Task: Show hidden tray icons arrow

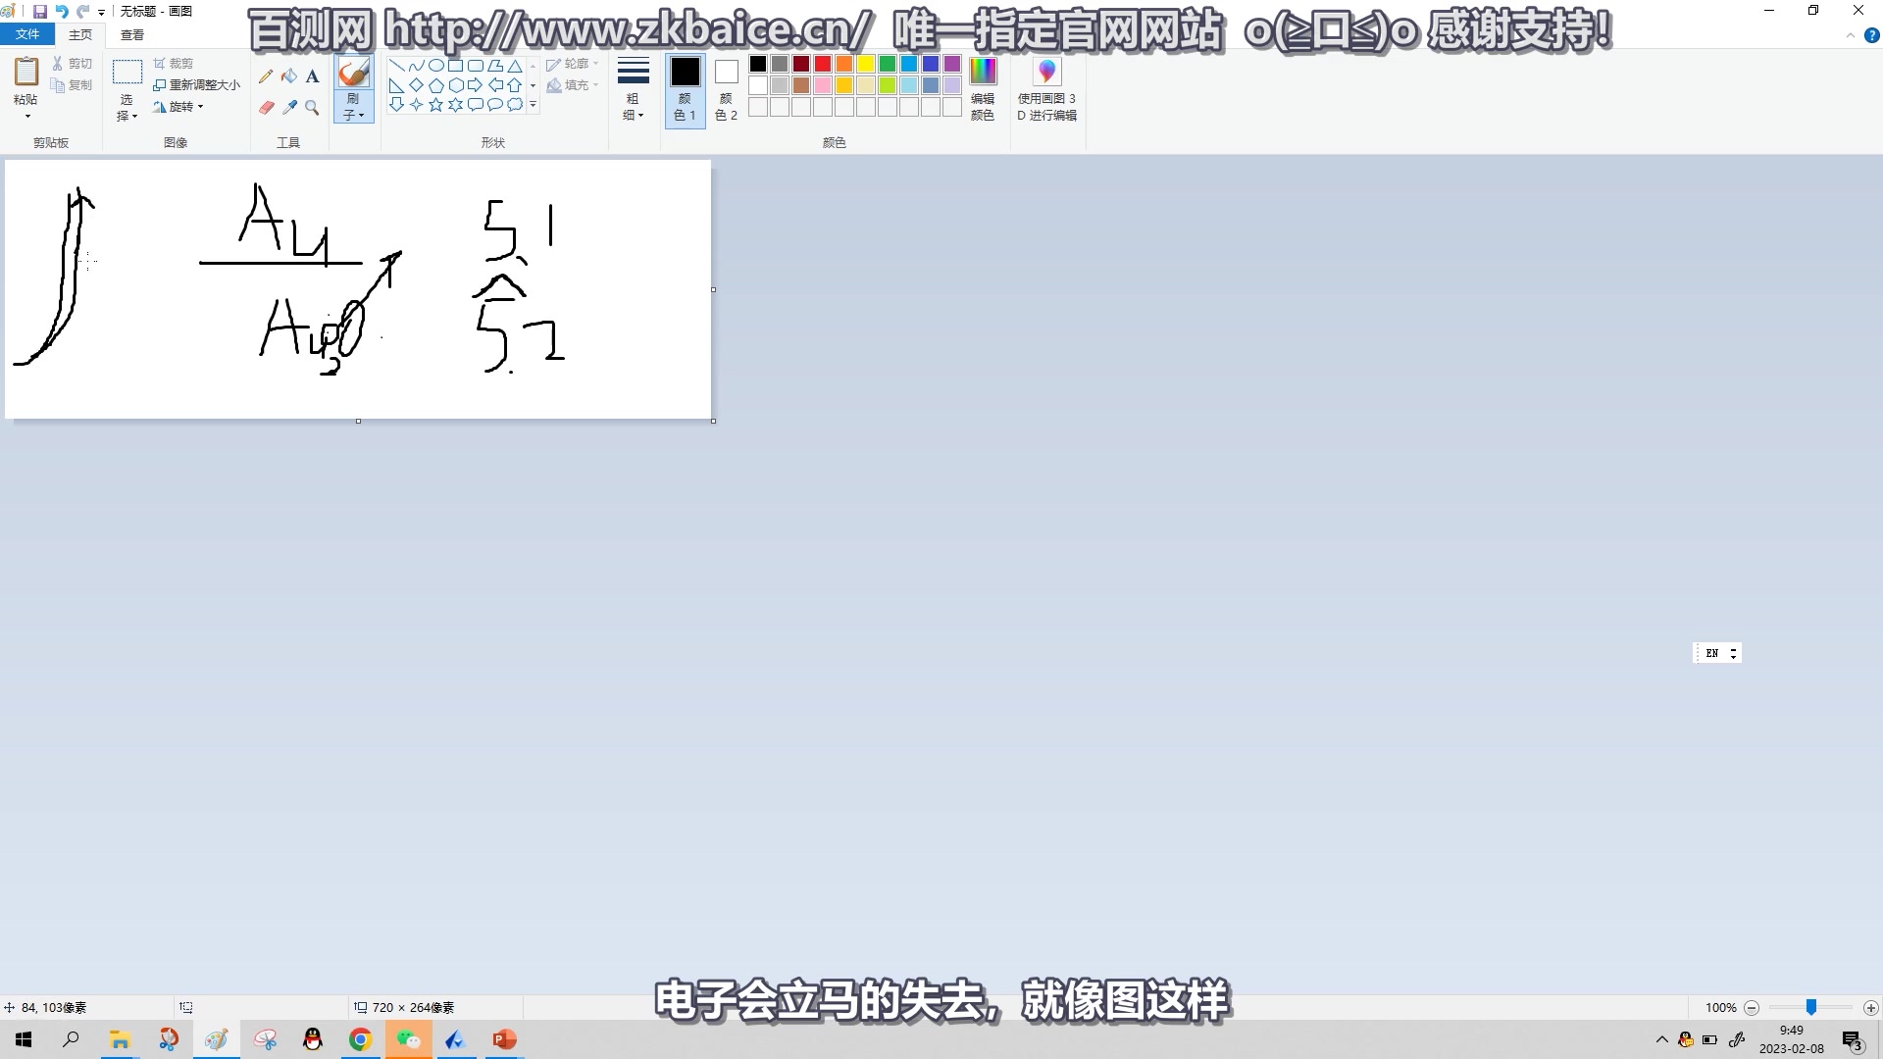Action: click(x=1662, y=1039)
